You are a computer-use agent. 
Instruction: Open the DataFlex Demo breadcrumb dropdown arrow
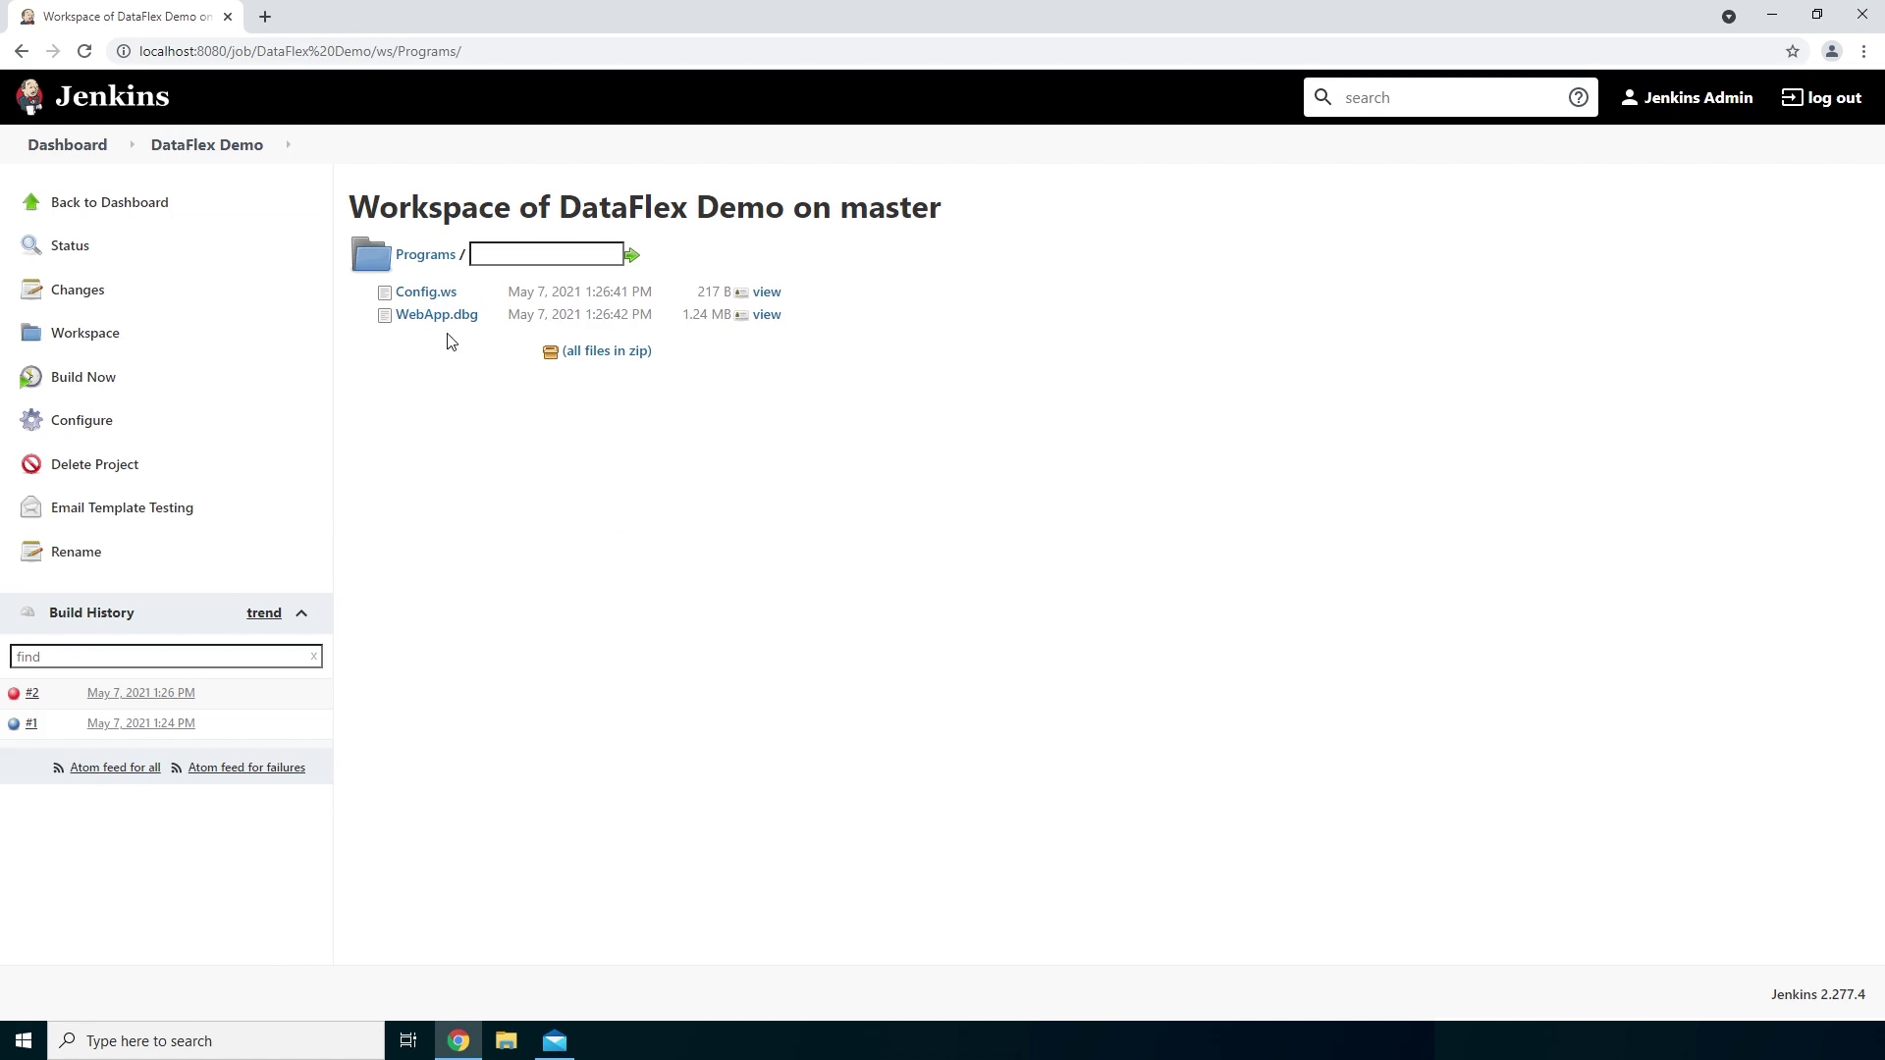coord(288,145)
